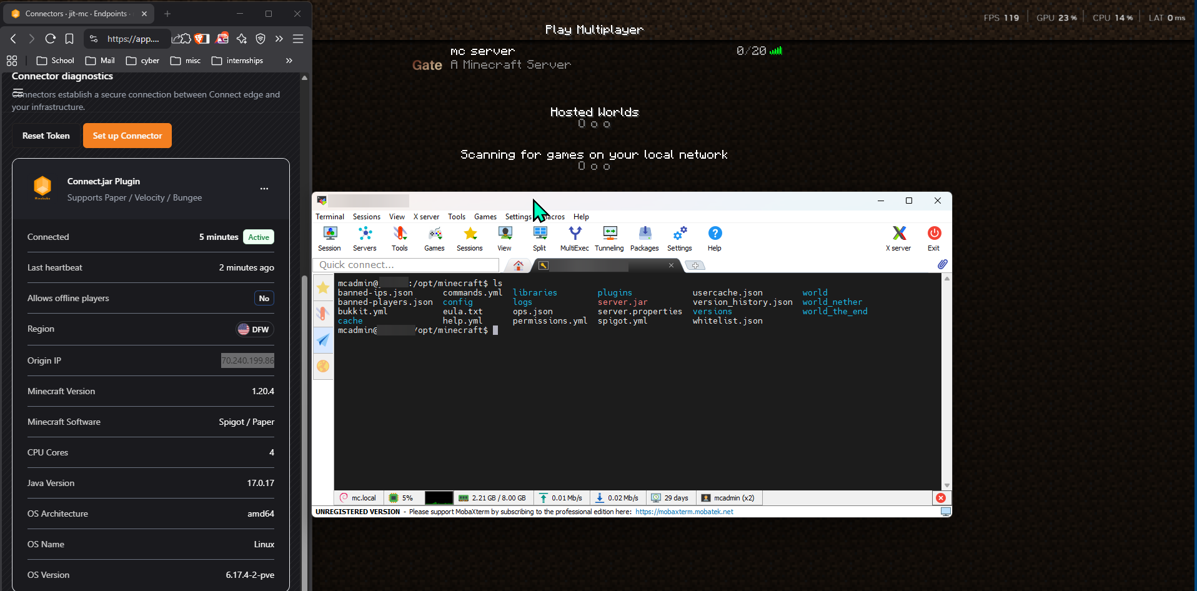
Task: Open the mobaxterm.mobatek.net link
Action: 684,512
